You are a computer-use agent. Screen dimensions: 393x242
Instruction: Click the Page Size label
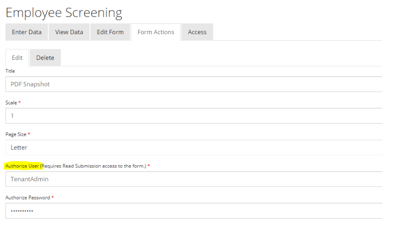16,134
